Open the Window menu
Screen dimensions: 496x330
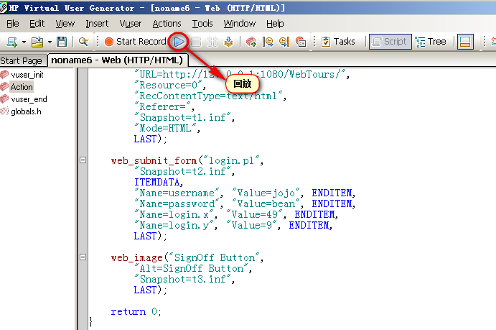click(240, 24)
